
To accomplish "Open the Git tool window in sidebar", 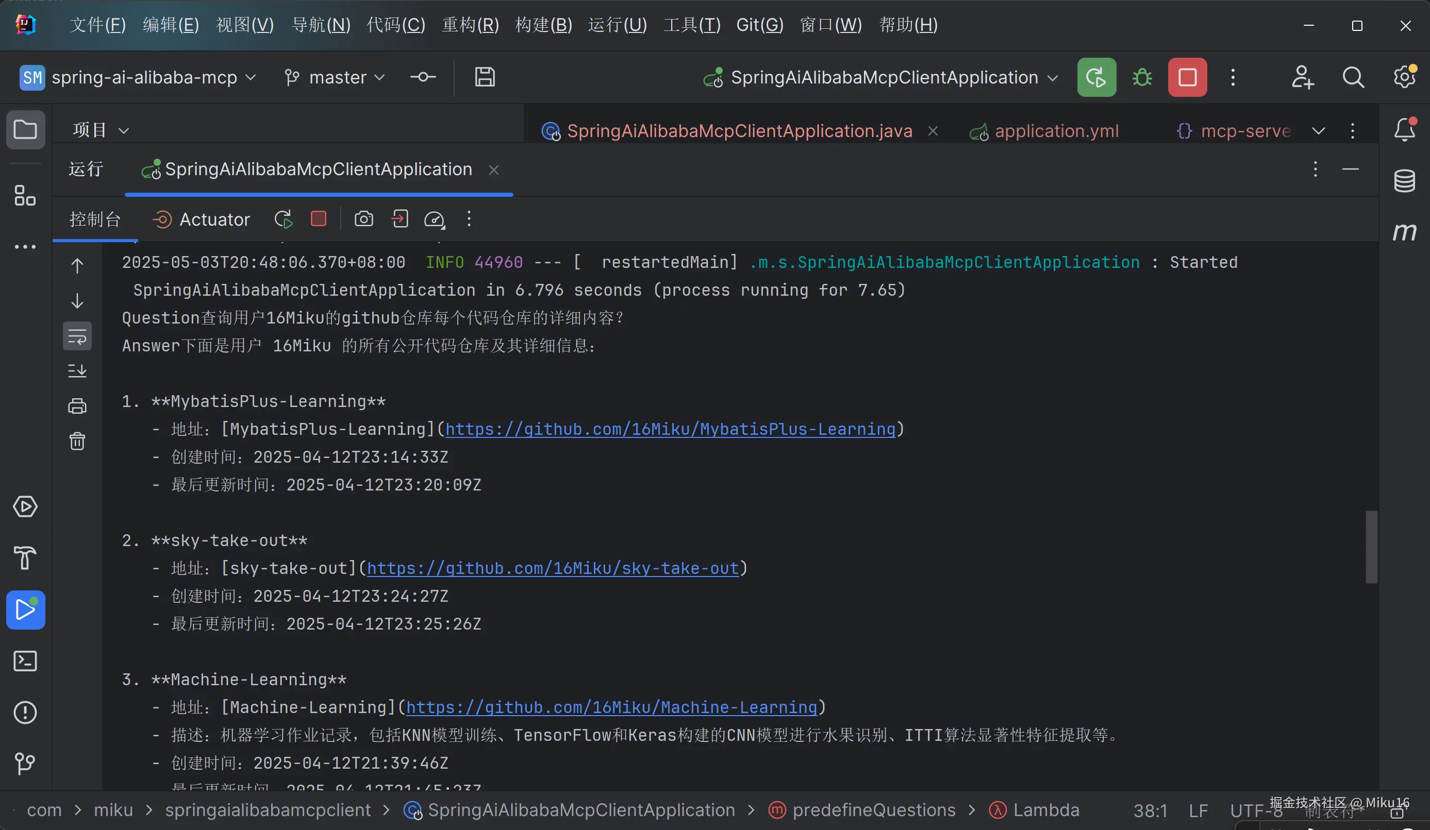I will click(26, 763).
